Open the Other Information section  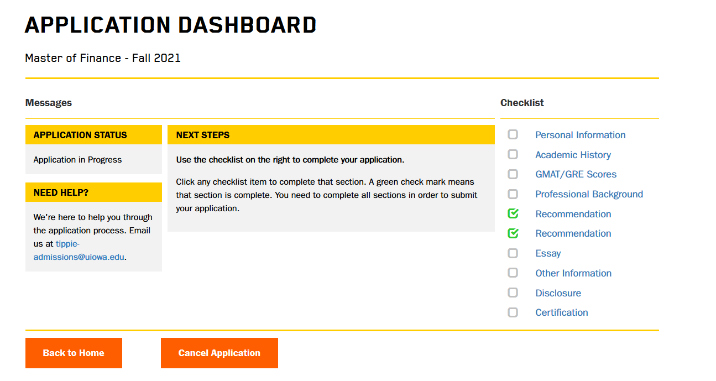(x=573, y=273)
